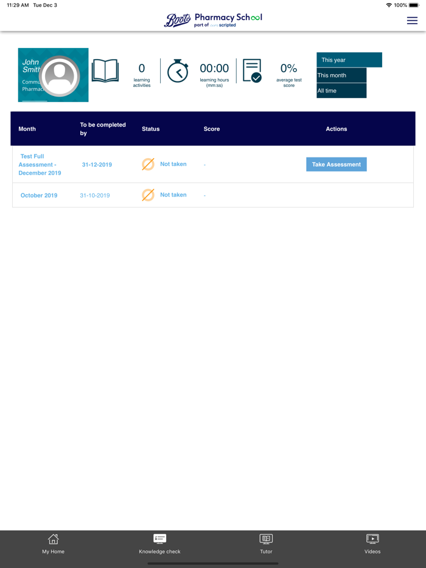Click Not taken icon for December 2019
The image size is (426, 568).
click(148, 164)
